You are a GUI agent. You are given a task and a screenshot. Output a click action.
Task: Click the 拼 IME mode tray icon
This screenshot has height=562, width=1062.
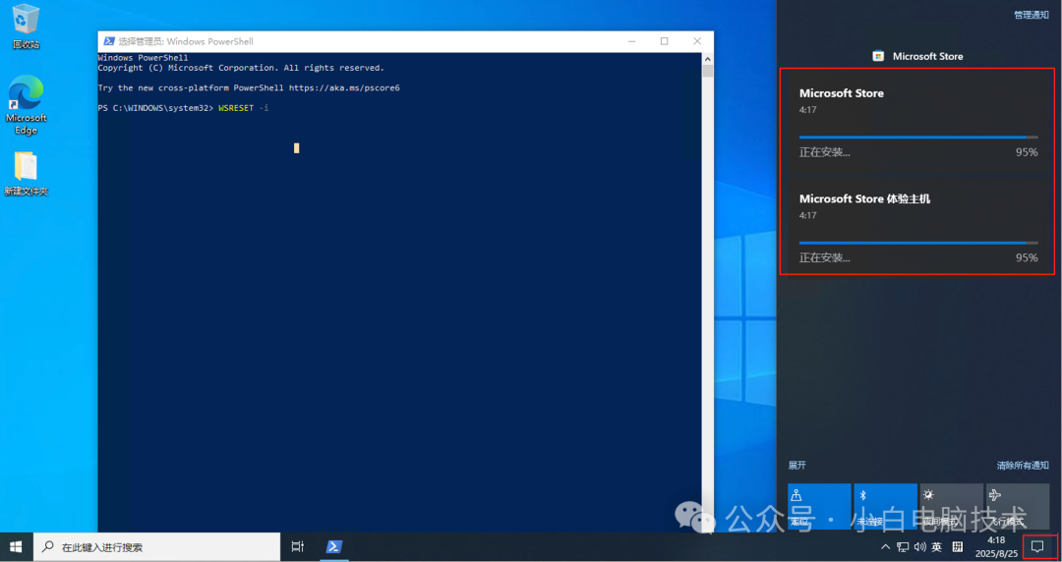pos(957,547)
